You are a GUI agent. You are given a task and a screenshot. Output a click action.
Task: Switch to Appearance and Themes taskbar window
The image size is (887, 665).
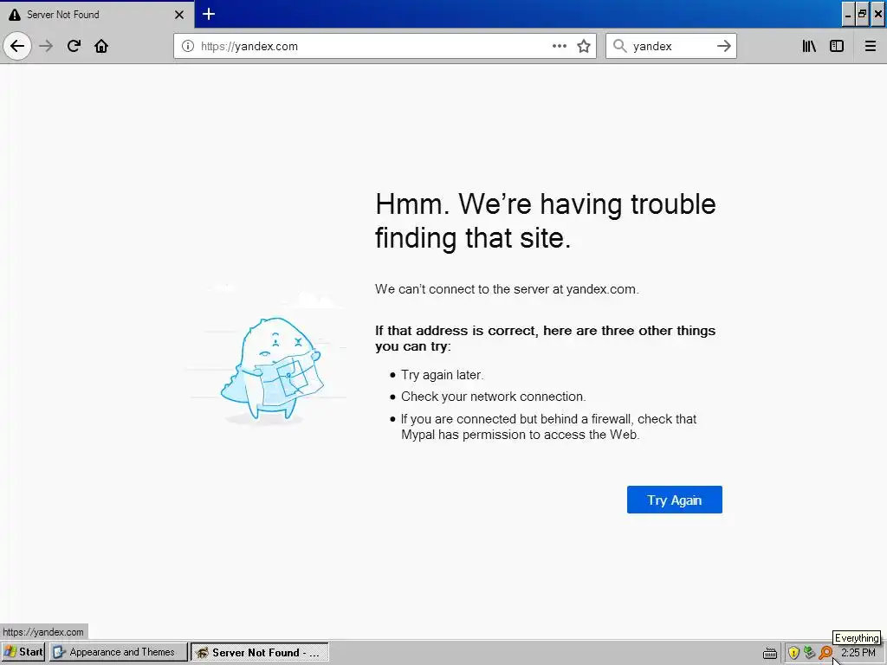pos(118,652)
